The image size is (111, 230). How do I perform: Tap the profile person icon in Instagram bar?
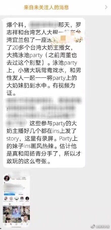point(27,224)
